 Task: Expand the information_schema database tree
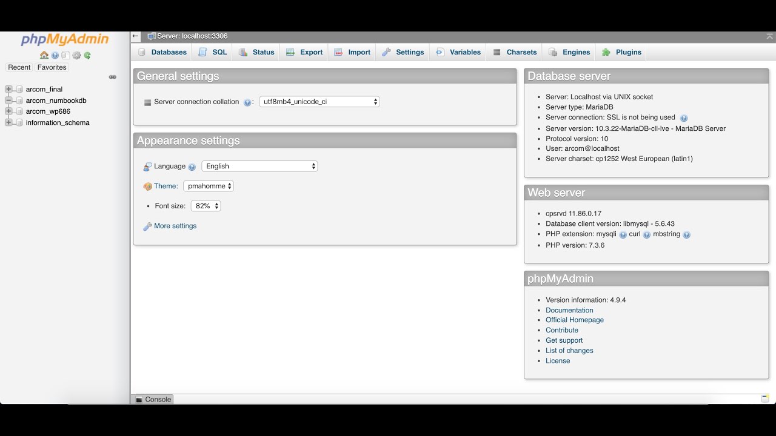8,122
